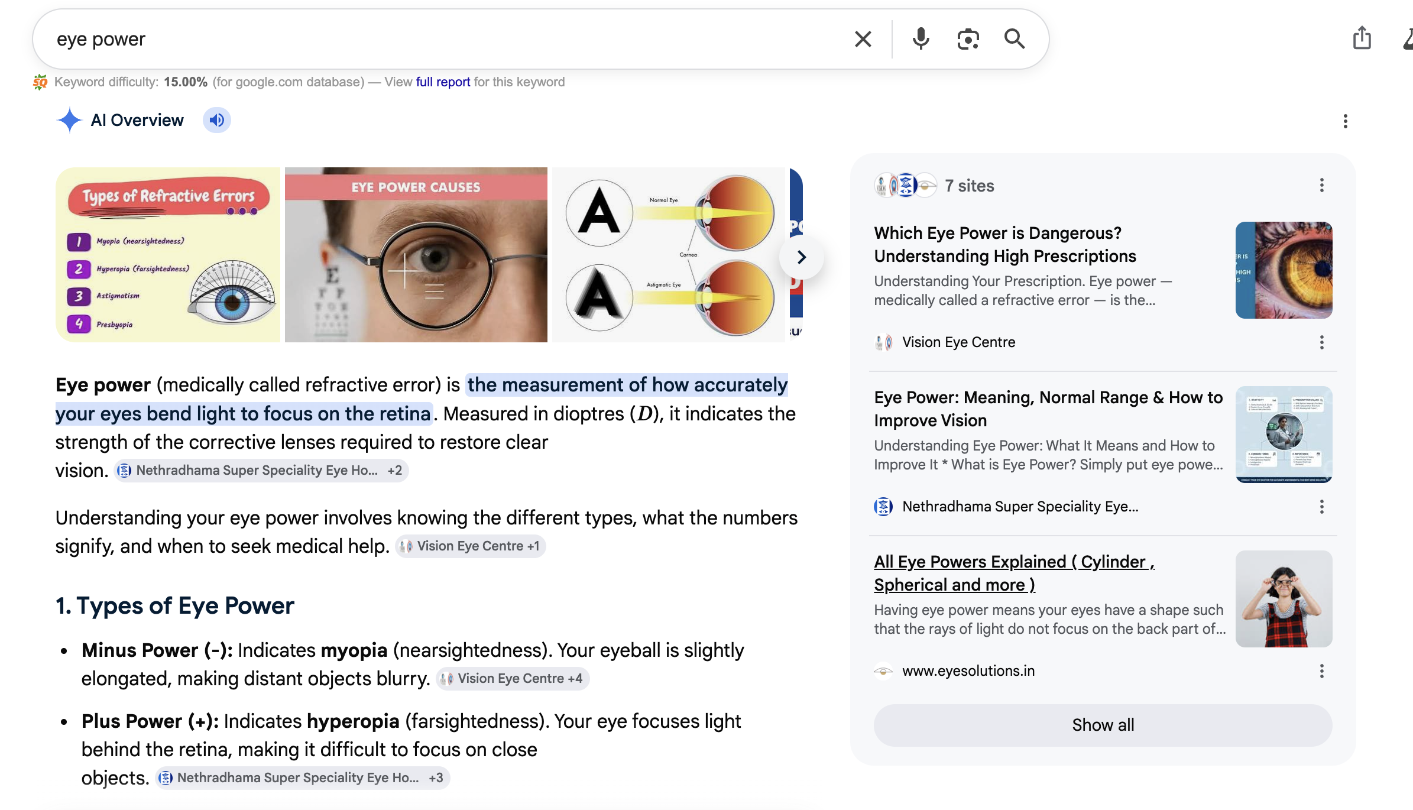Viewport: 1413px width, 810px height.
Task: Click the Vision Eye Centre source name
Action: (x=958, y=342)
